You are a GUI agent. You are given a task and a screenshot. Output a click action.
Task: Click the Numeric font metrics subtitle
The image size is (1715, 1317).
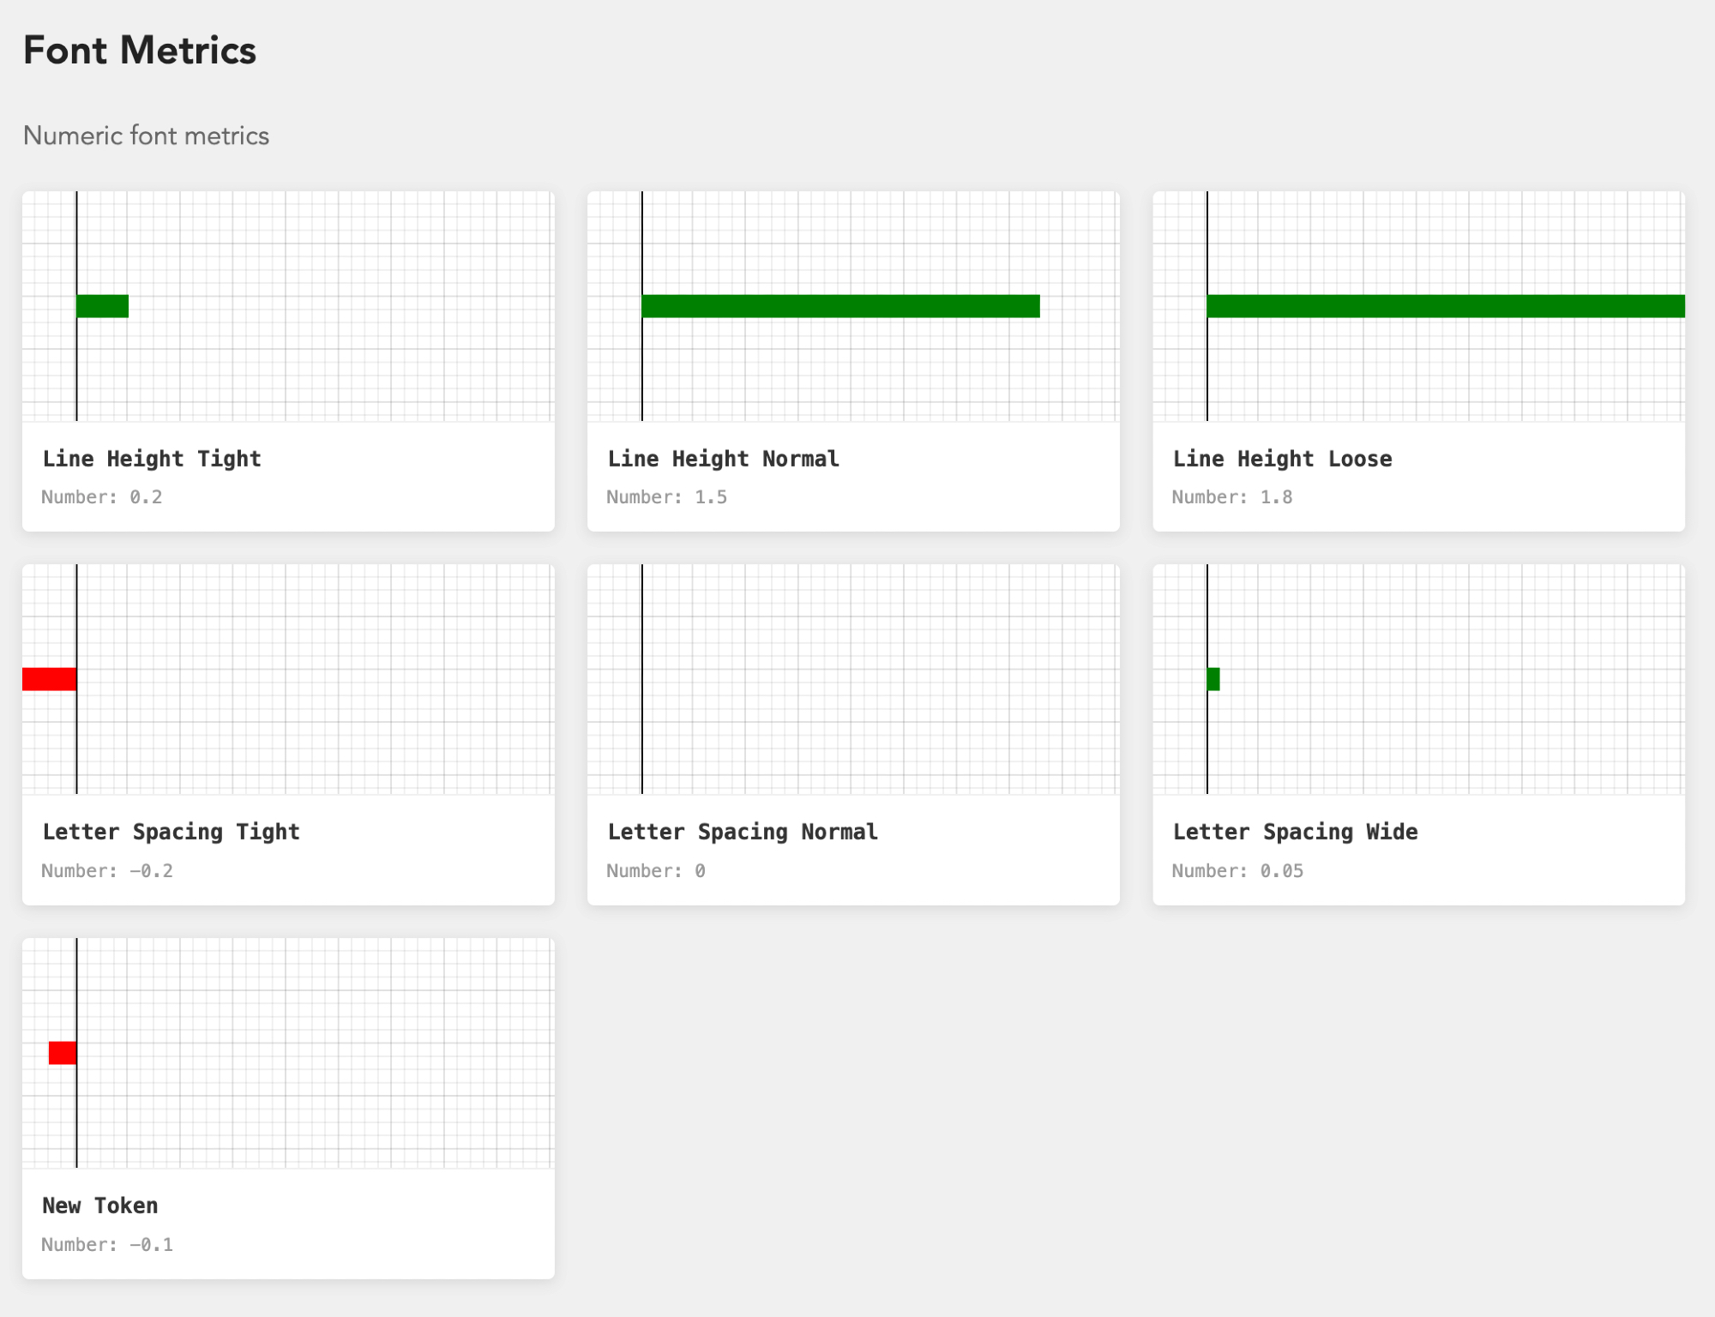pos(146,135)
